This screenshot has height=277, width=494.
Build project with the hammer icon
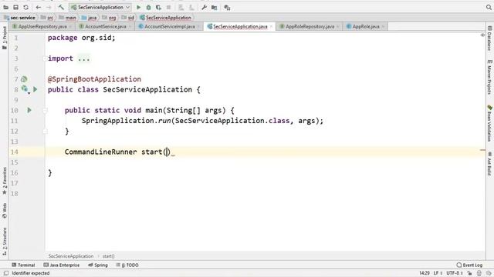[61, 7]
